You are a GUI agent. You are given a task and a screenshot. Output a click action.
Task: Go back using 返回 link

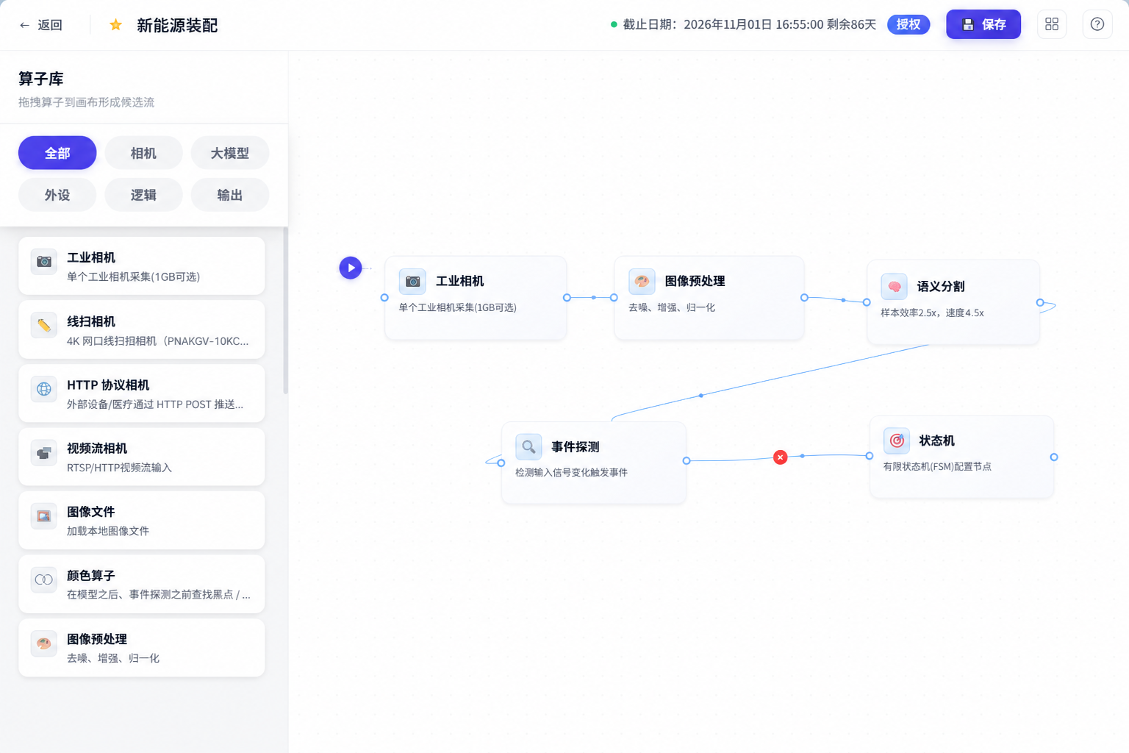[40, 25]
